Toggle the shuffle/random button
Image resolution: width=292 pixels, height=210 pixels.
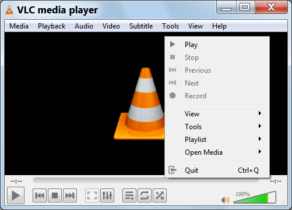(160, 195)
